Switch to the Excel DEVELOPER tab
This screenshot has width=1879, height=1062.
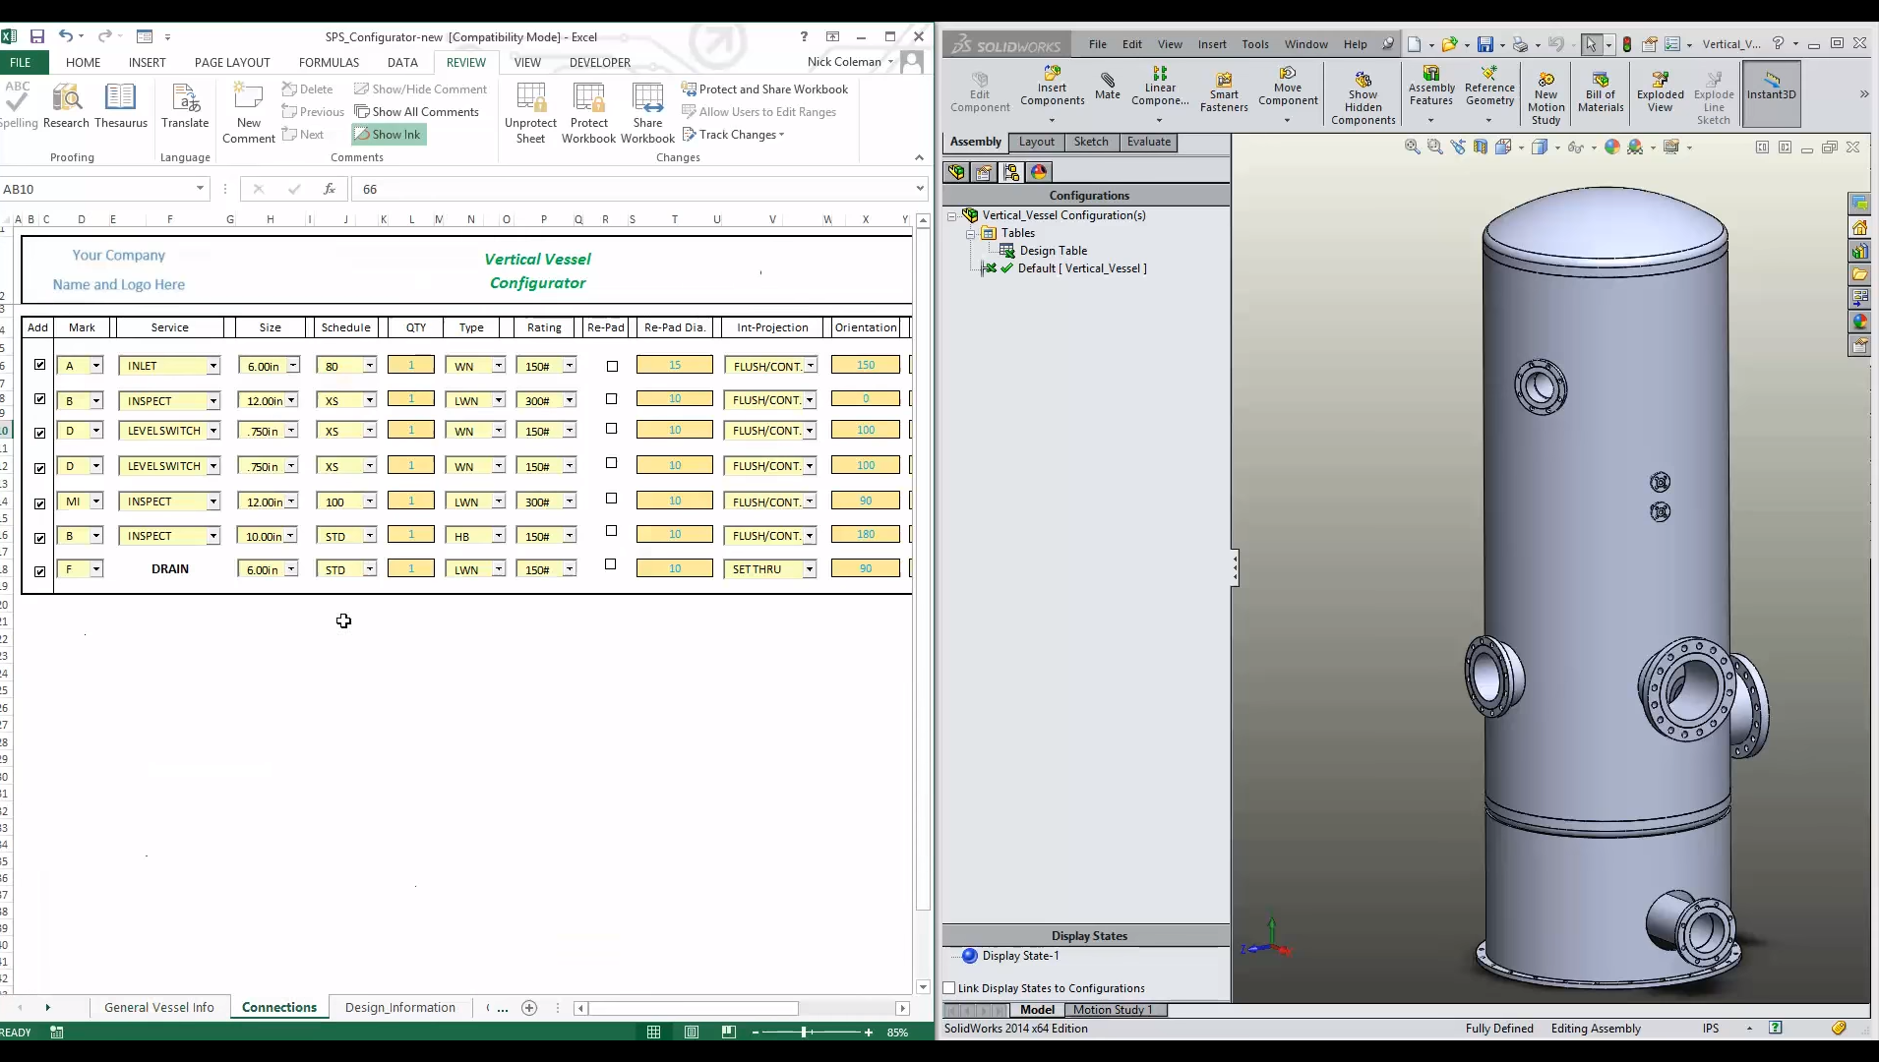[x=600, y=62]
